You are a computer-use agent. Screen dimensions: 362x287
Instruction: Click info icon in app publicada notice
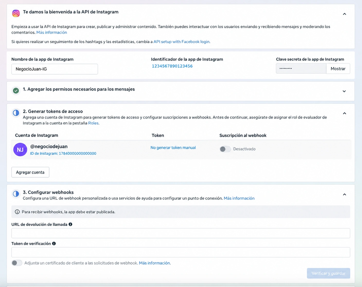point(17,212)
